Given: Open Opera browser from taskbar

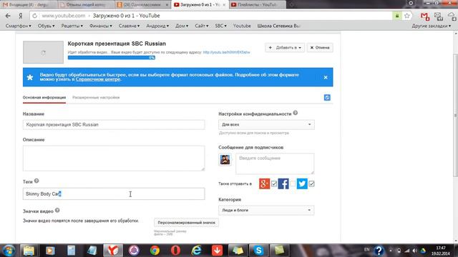Looking at the screenshot, I should point(175,251).
